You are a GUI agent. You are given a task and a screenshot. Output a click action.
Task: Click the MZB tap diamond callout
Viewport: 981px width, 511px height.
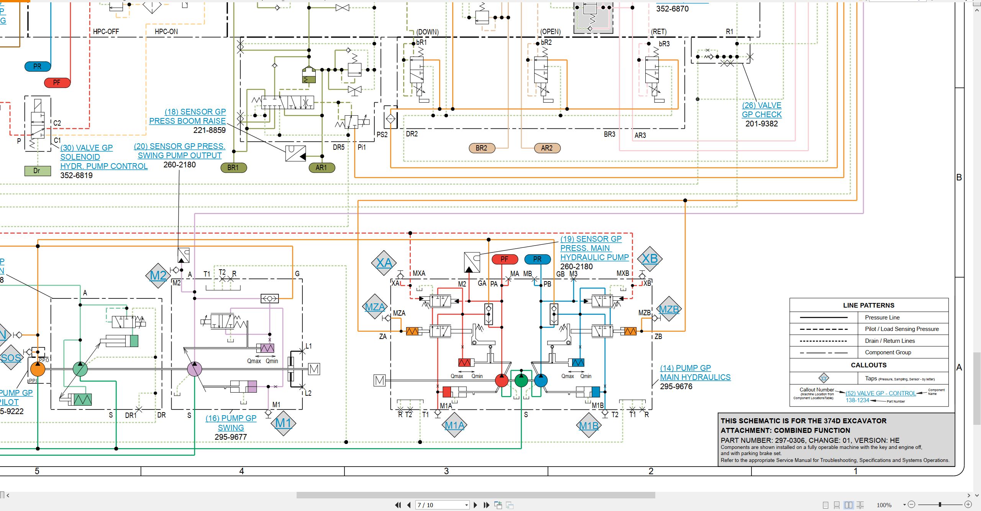point(669,309)
